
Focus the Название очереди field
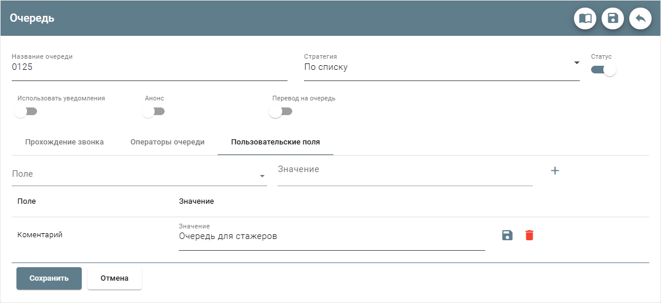[x=149, y=68]
